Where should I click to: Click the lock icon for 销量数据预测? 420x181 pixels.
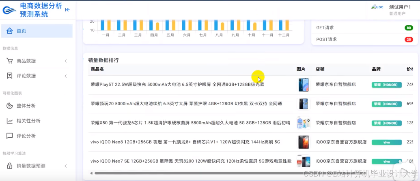[9, 166]
